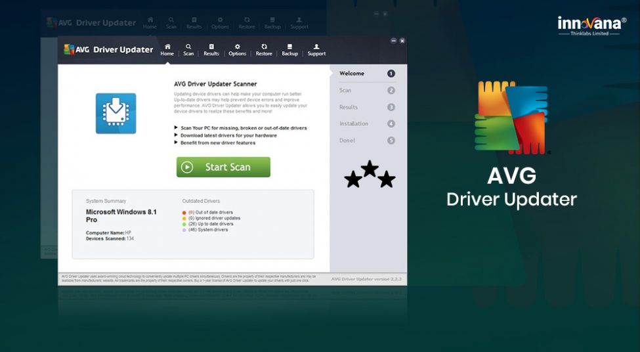Click the 'Devices Scanned: 134' line
Screen dimensions: 640x352
coord(110,238)
